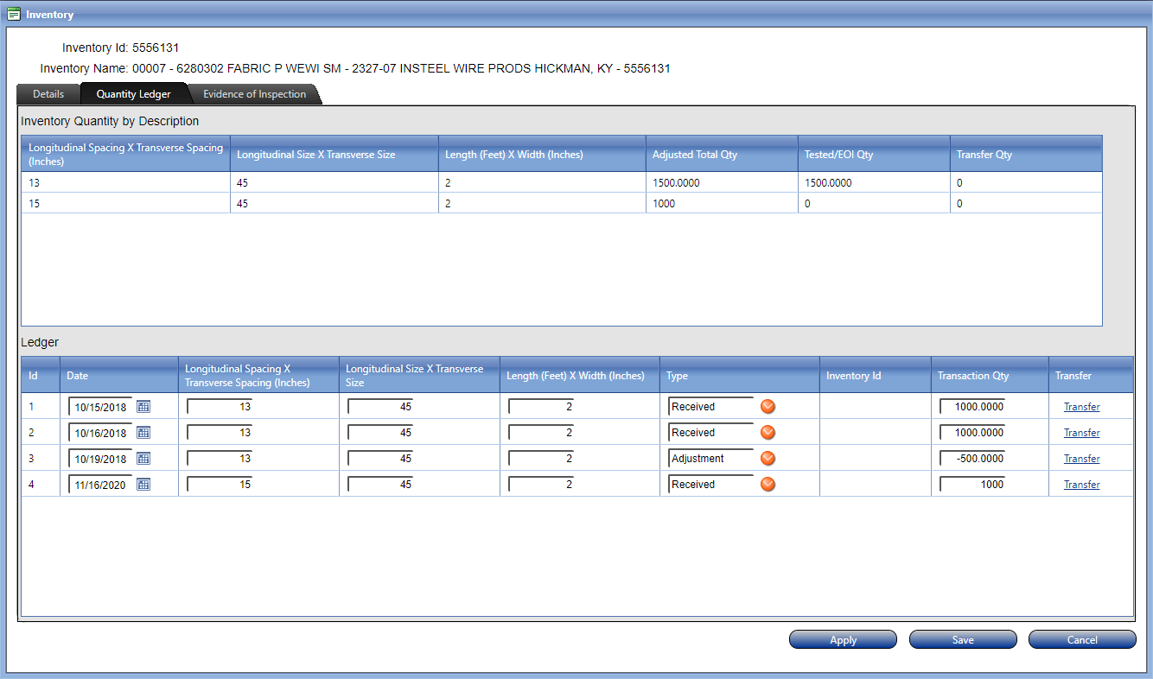Expand Type dropdown in ledger row 1
This screenshot has width=1153, height=679.
(x=768, y=407)
